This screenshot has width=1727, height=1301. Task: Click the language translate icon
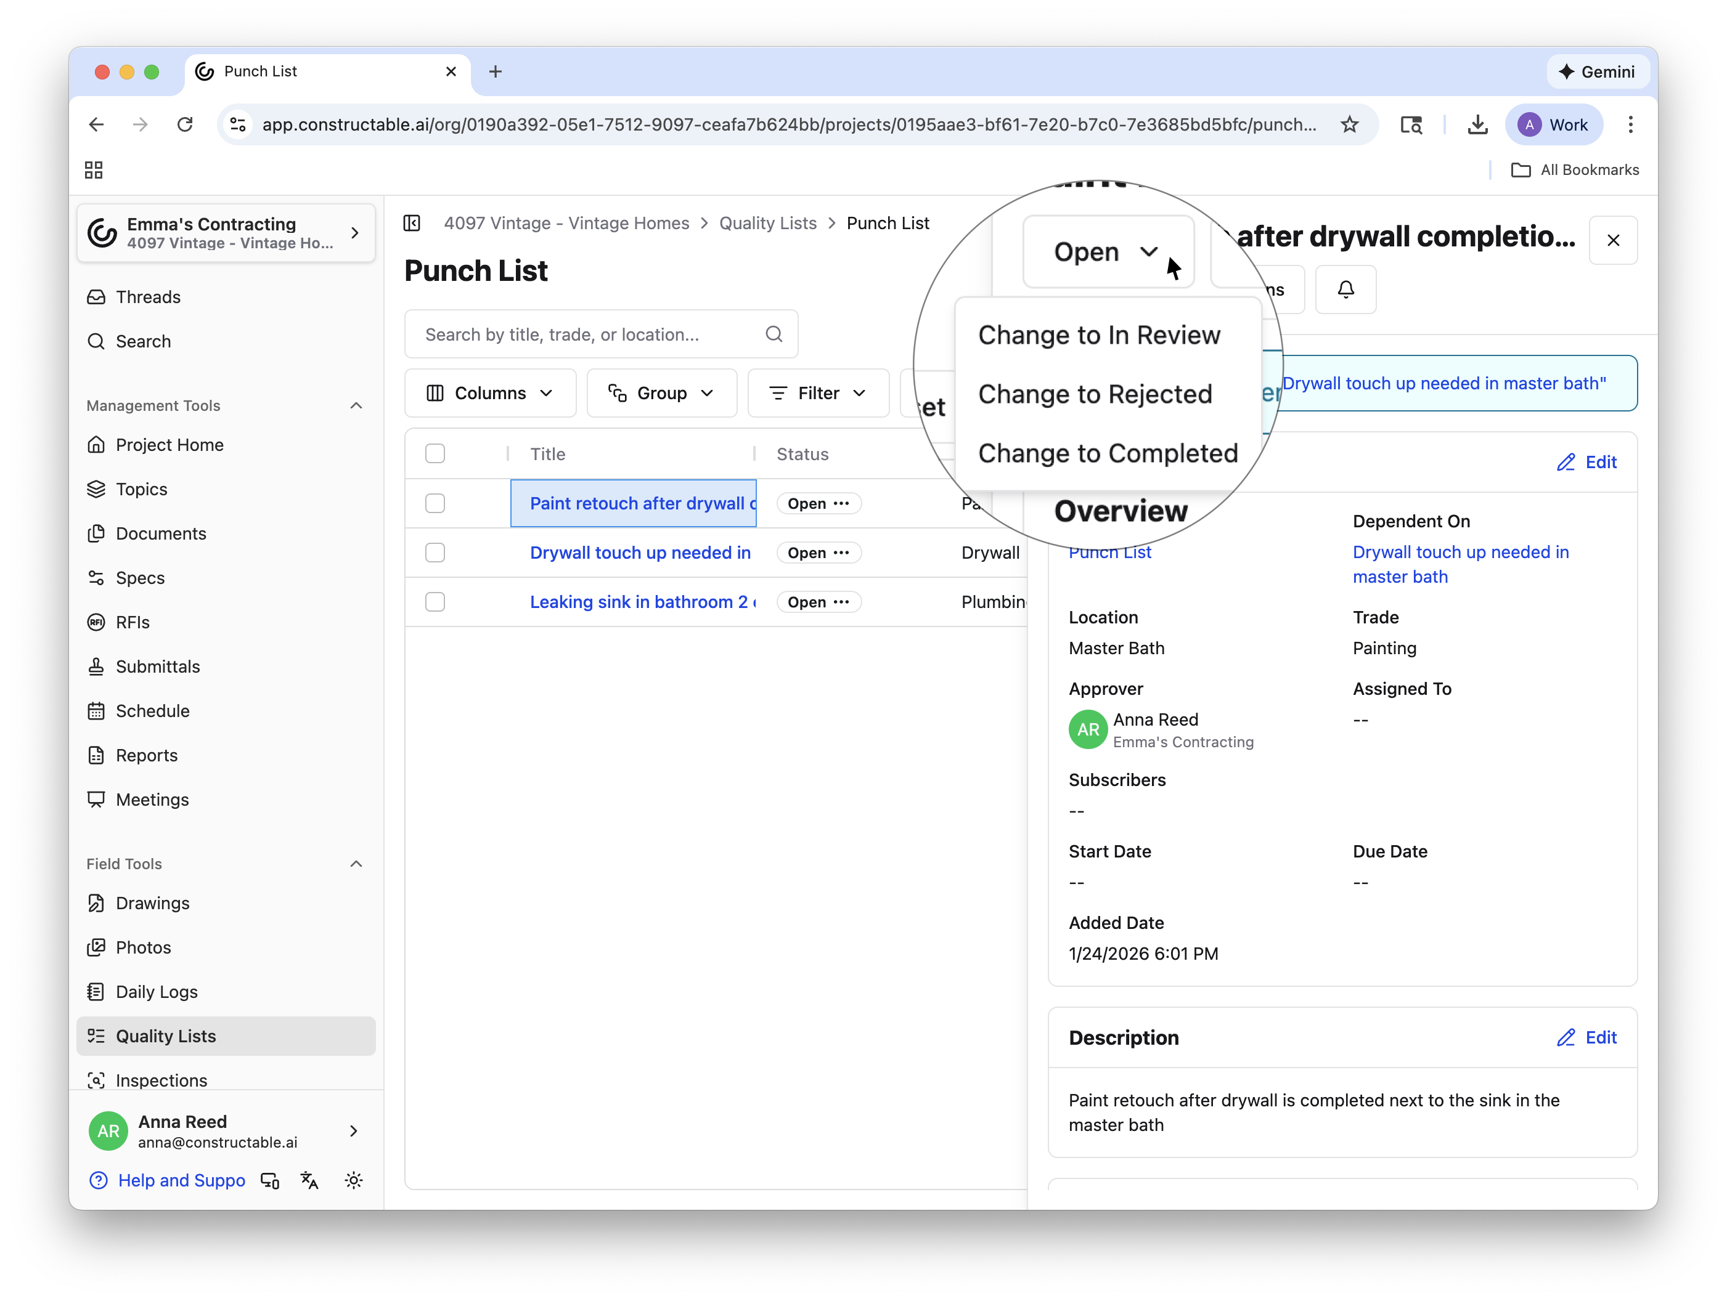tap(310, 1180)
